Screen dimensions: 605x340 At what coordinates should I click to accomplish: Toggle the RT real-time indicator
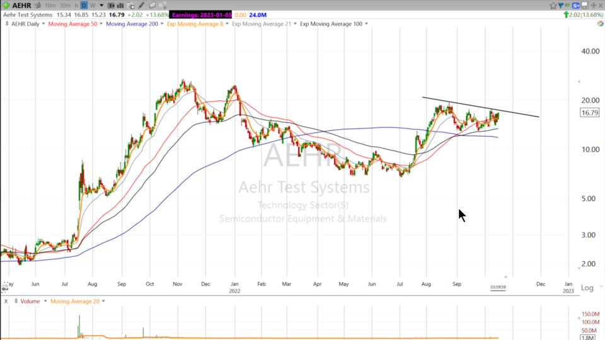(567, 5)
